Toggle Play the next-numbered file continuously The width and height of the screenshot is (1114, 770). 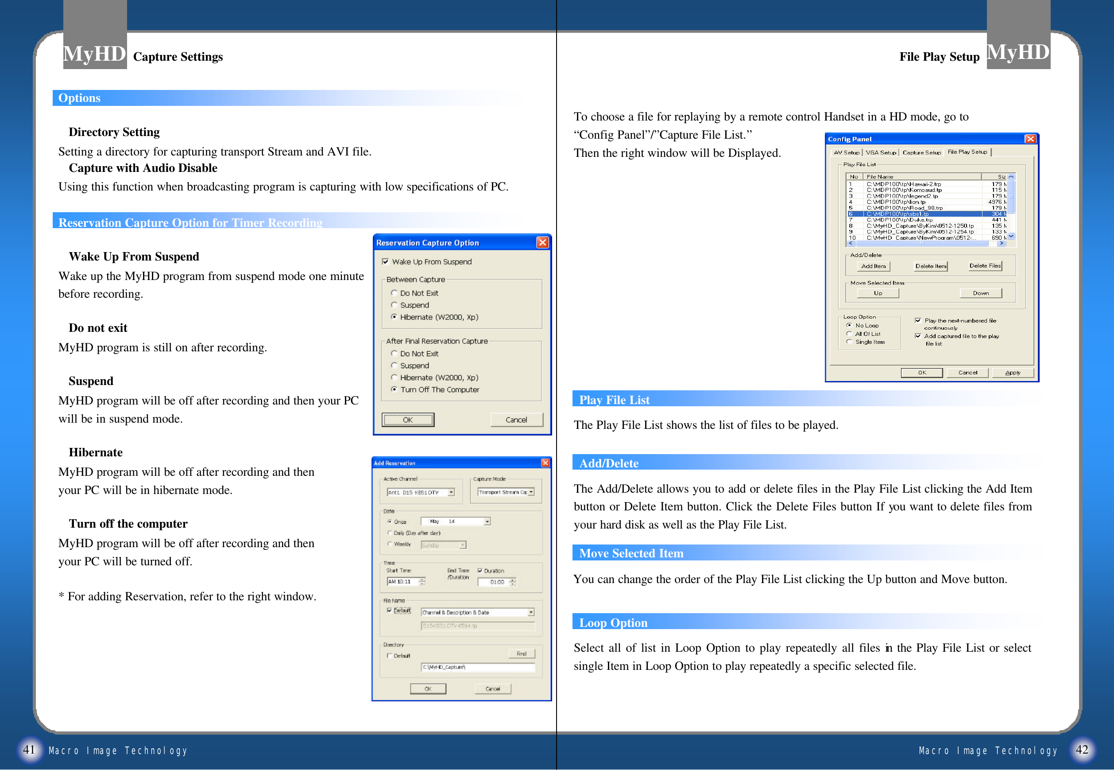click(918, 320)
